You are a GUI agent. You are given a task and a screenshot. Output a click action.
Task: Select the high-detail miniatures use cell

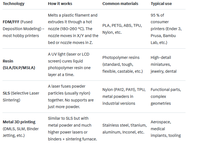coord(163,64)
